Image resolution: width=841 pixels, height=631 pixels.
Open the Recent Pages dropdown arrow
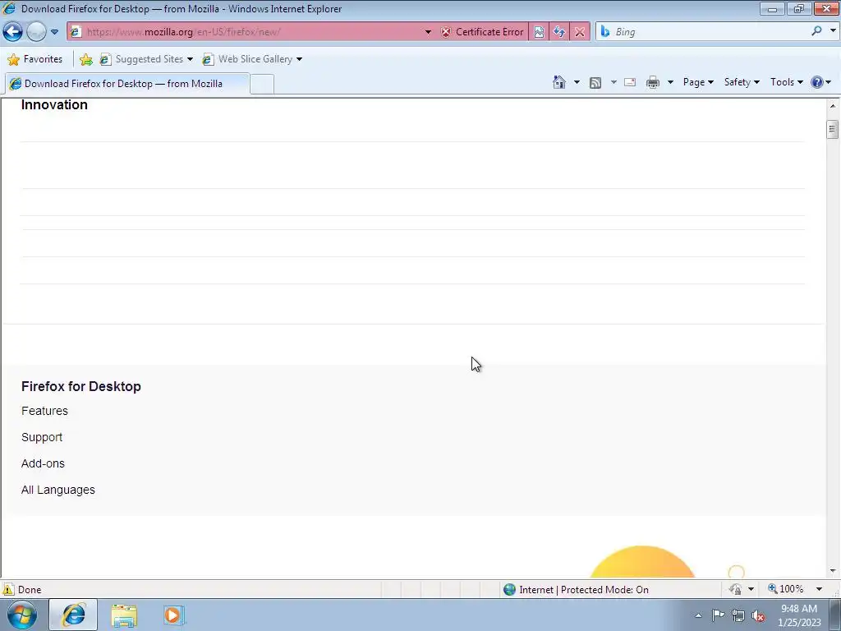(54, 32)
